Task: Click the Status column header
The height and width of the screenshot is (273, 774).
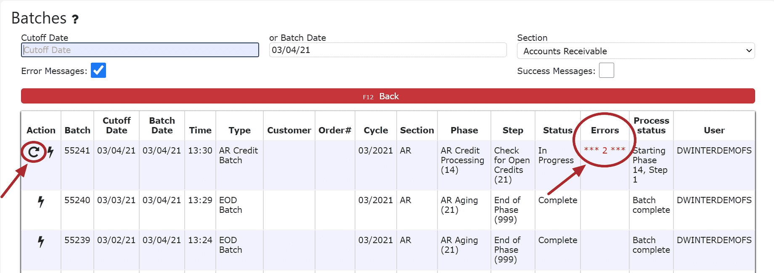Action: coord(557,130)
